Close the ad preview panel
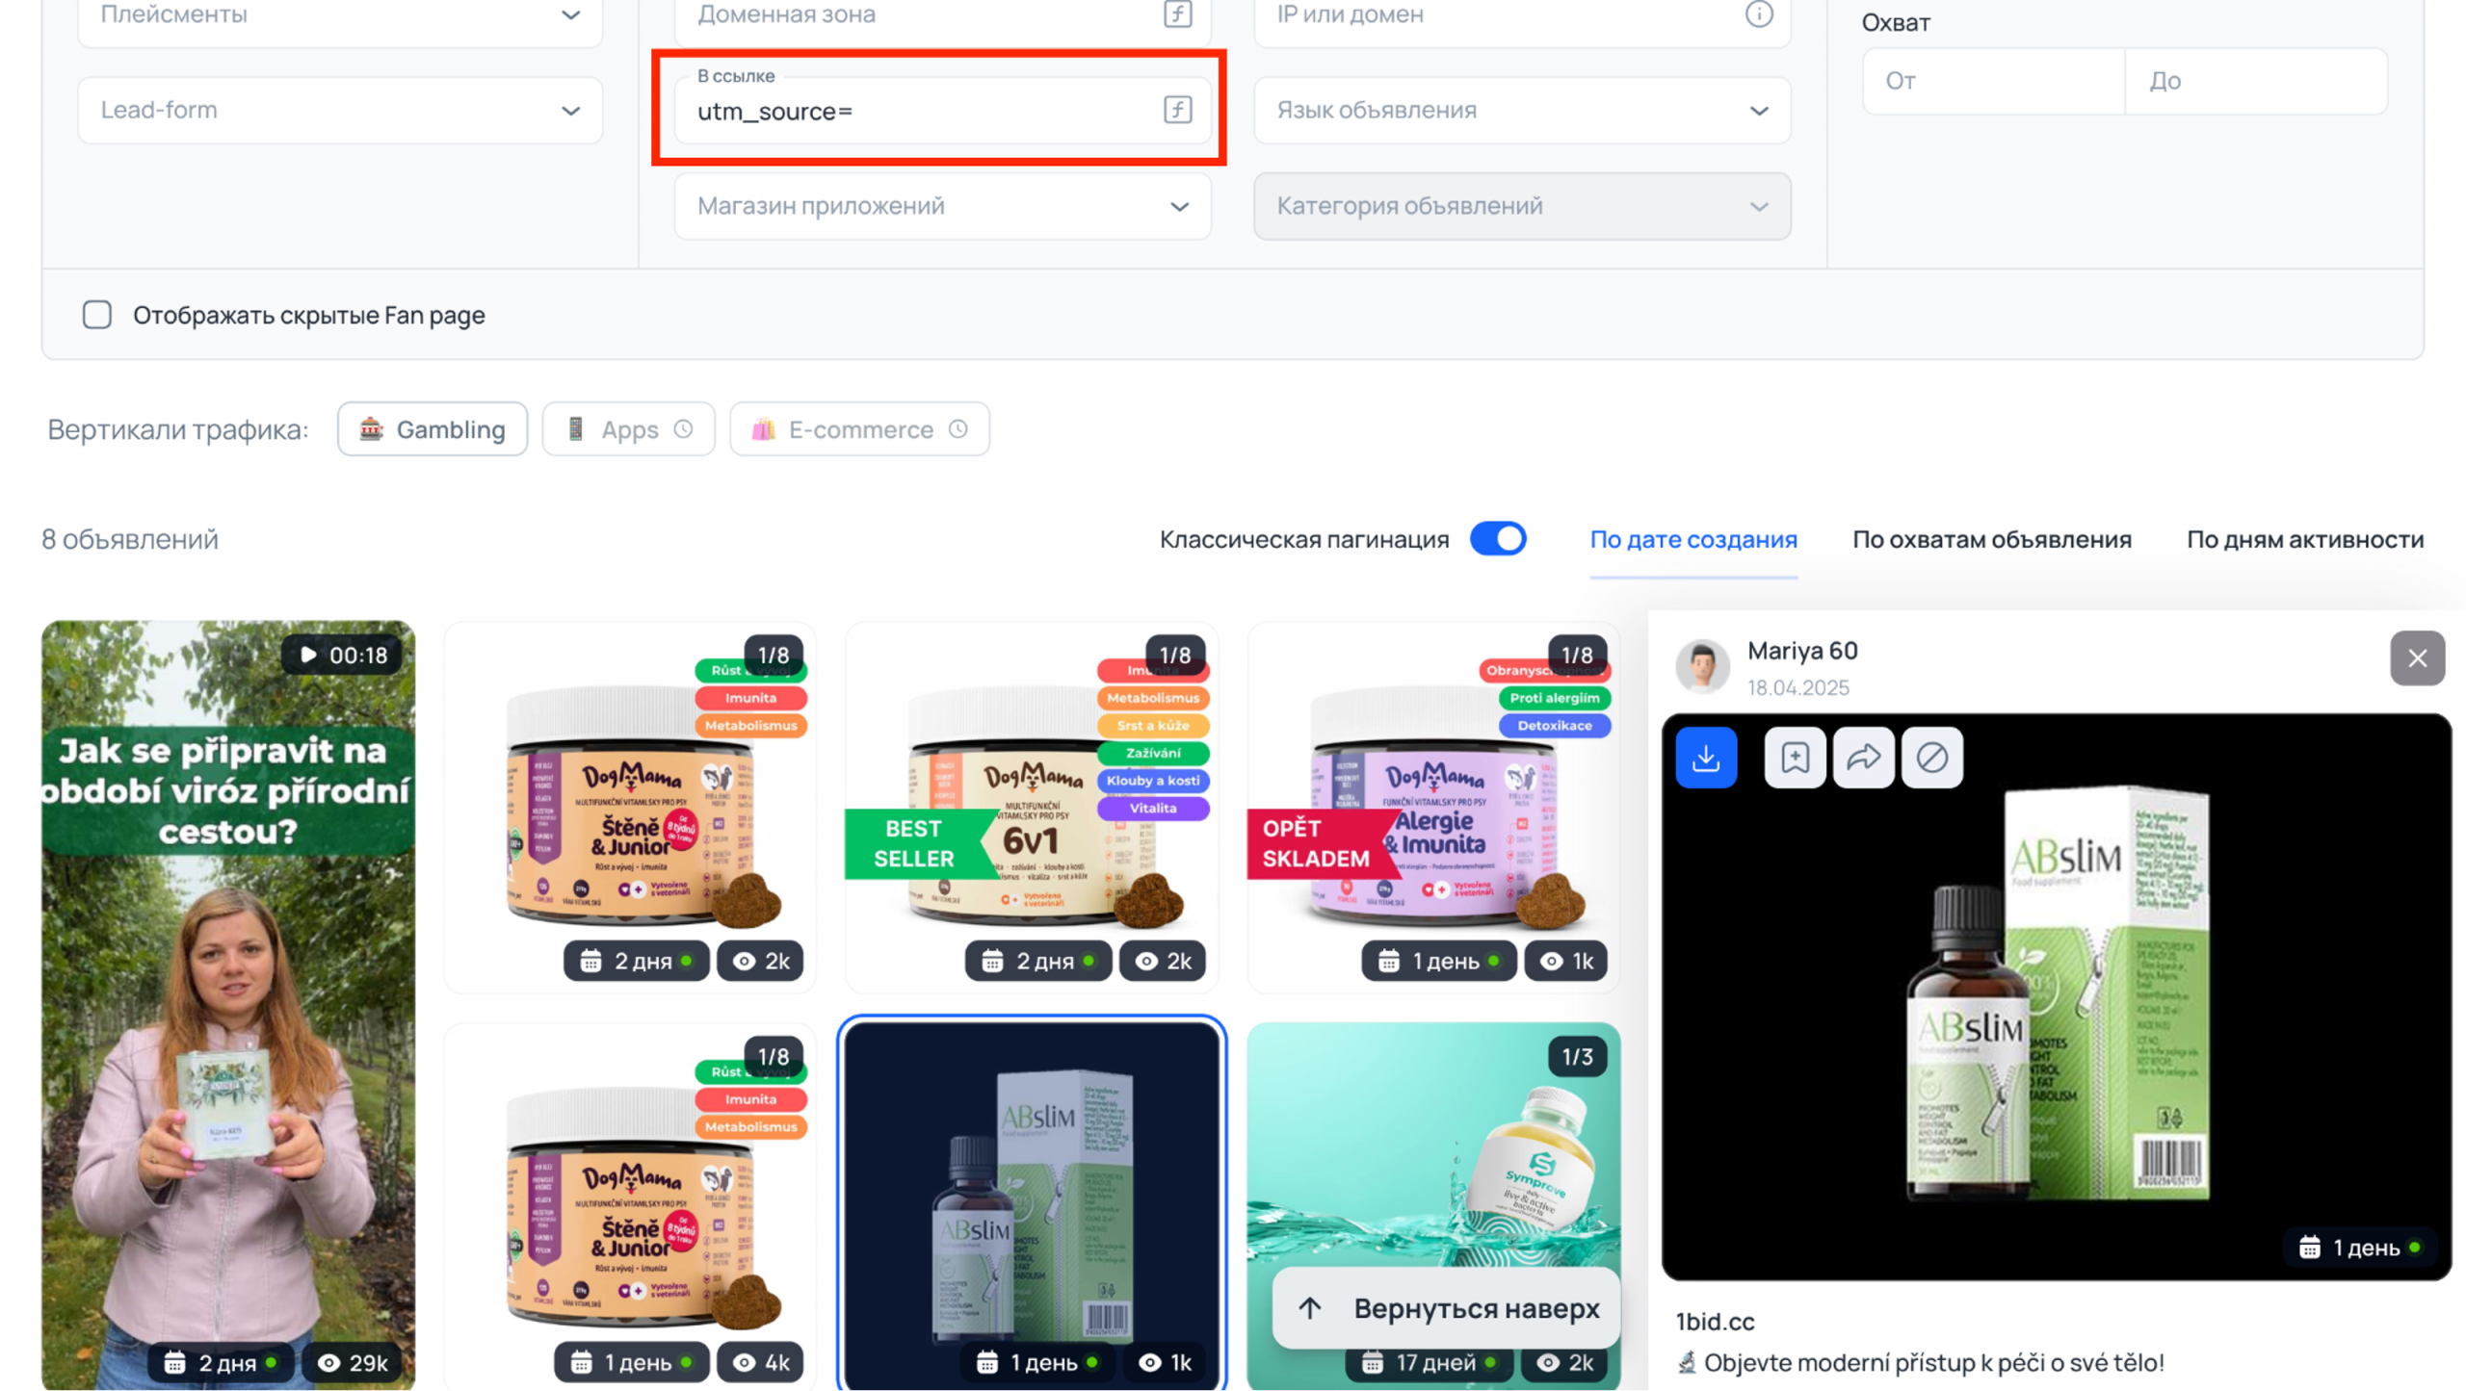Viewport: 2466px width, 1391px height. [2416, 658]
